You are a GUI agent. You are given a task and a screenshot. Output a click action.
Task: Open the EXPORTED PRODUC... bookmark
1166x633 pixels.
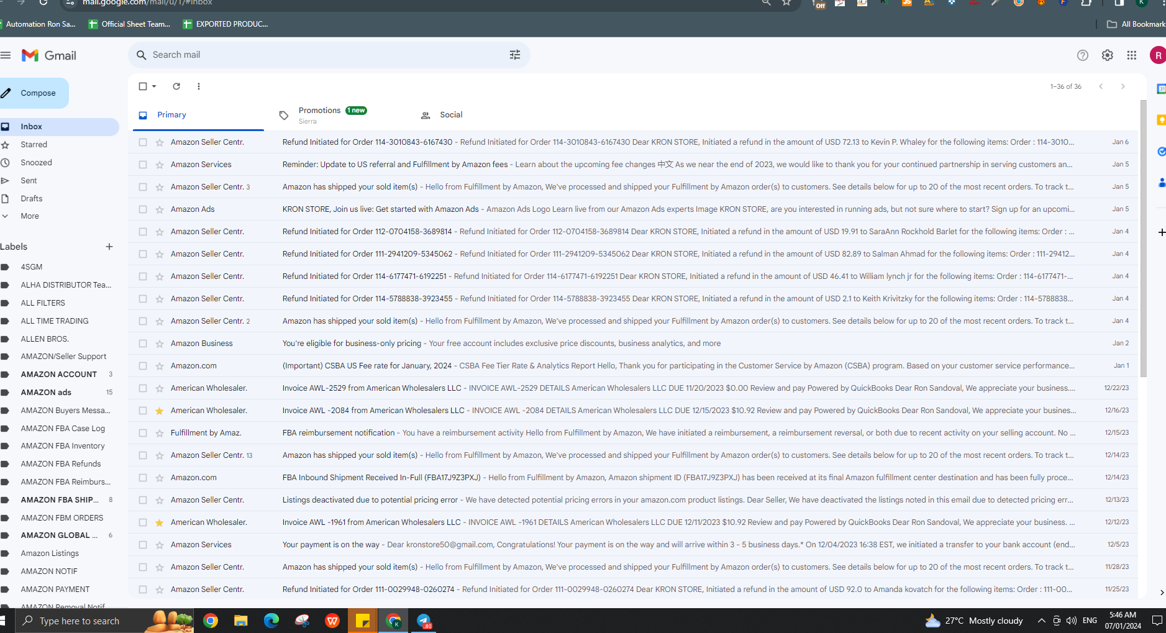(x=225, y=24)
